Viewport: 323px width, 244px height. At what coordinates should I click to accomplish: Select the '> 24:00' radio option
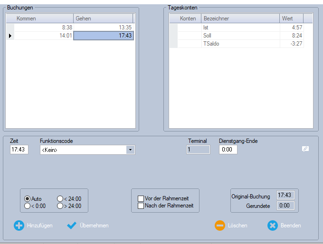(60, 206)
